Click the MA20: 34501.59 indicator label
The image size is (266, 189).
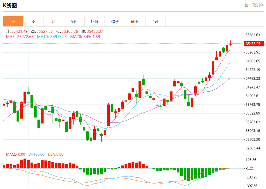click(85, 37)
